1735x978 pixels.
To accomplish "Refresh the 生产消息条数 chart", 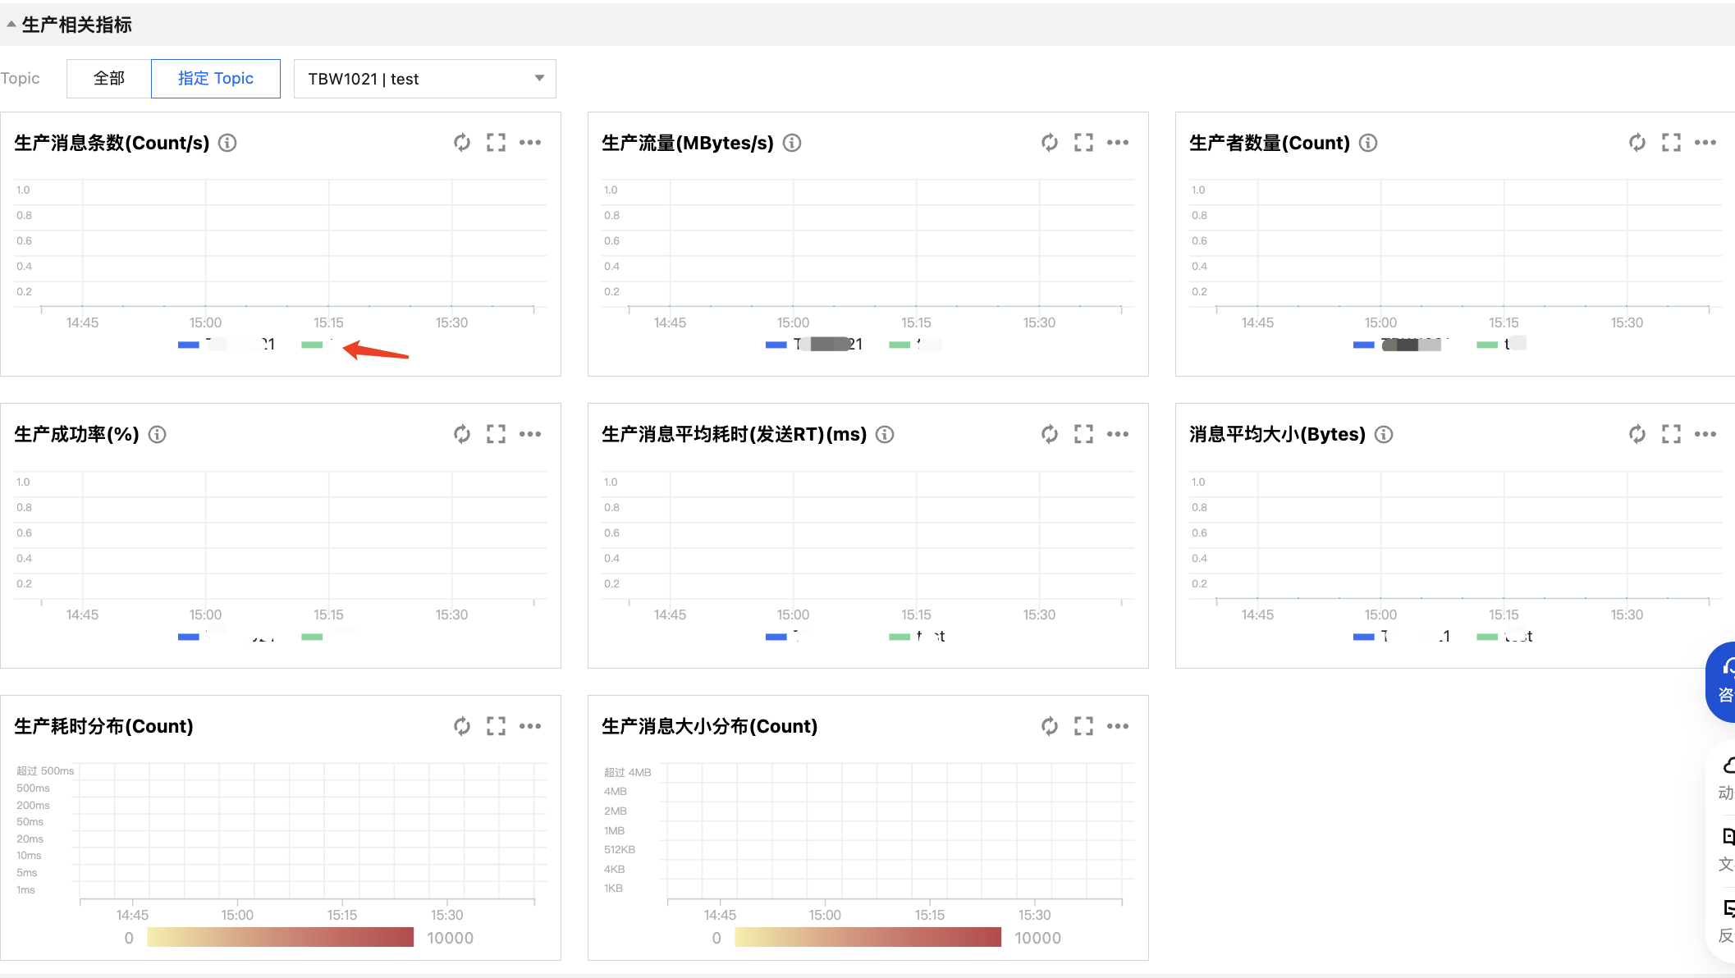I will coord(462,143).
